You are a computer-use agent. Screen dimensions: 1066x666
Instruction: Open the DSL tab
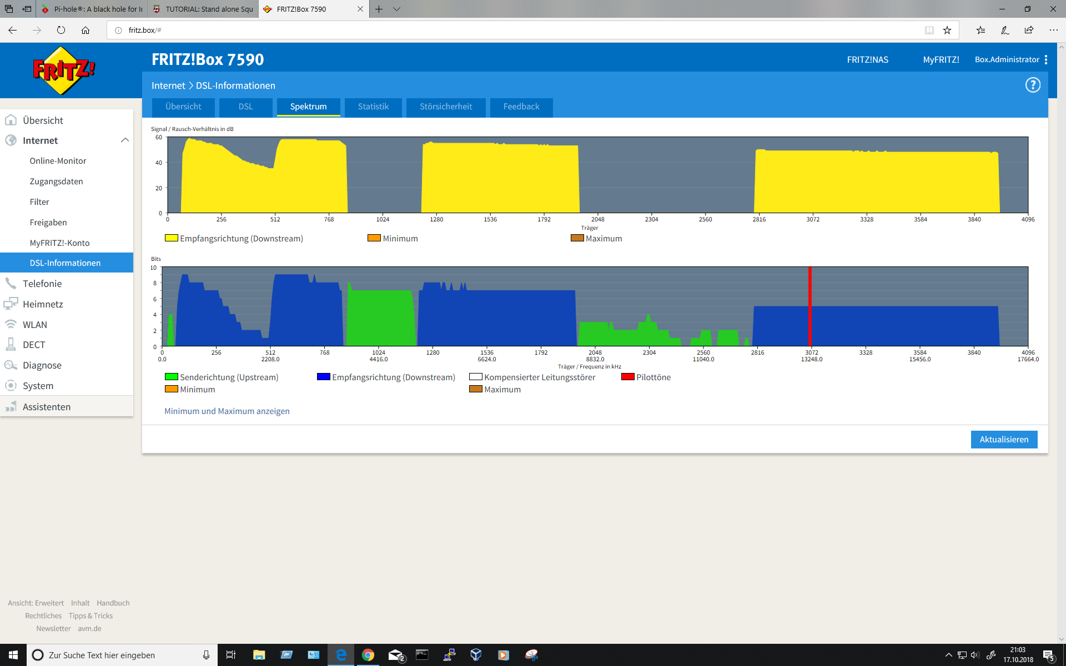(245, 107)
